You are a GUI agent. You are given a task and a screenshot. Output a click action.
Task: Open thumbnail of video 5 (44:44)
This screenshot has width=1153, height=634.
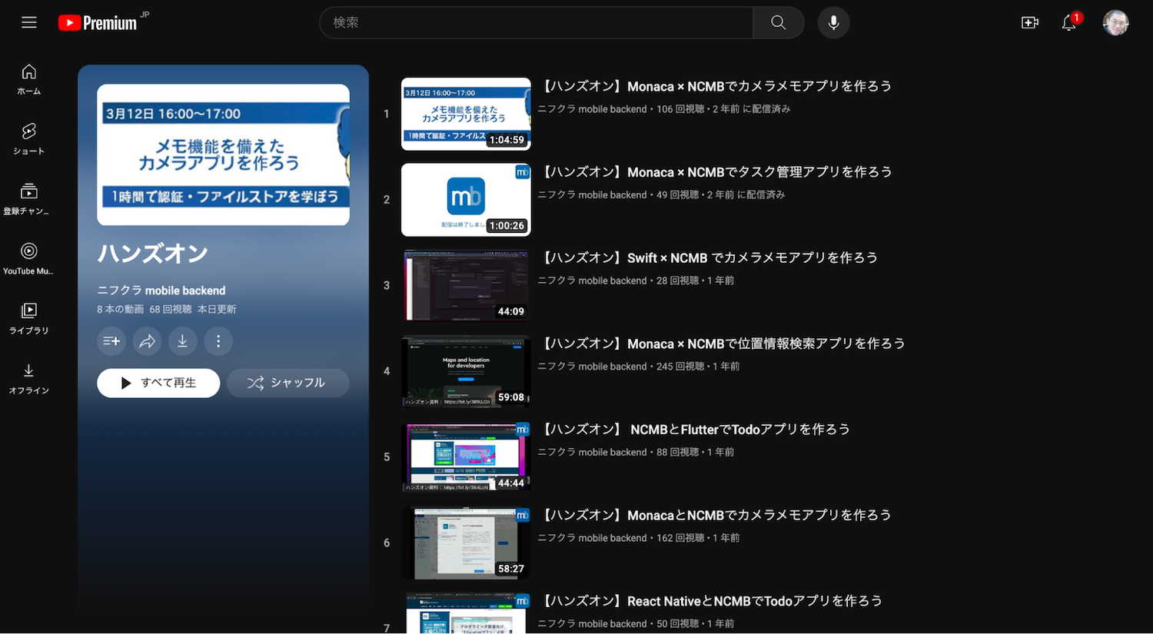coord(466,457)
